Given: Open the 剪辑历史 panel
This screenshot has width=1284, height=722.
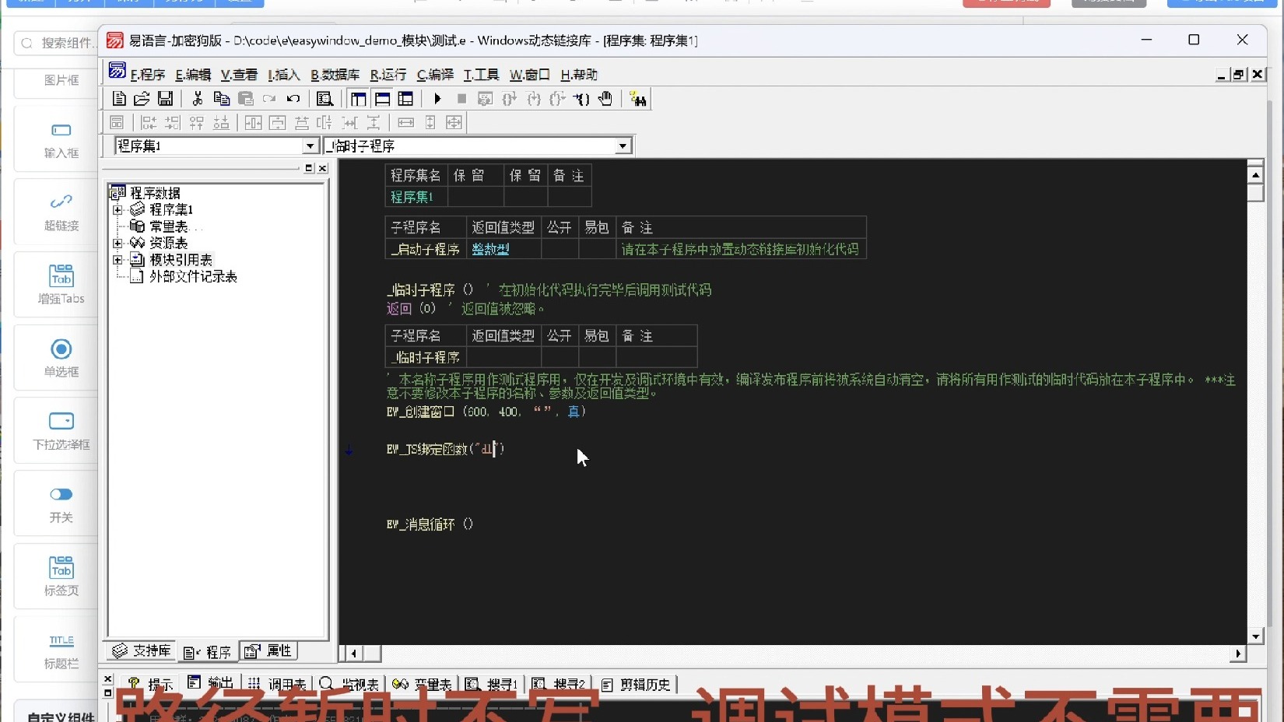Looking at the screenshot, I should (637, 685).
